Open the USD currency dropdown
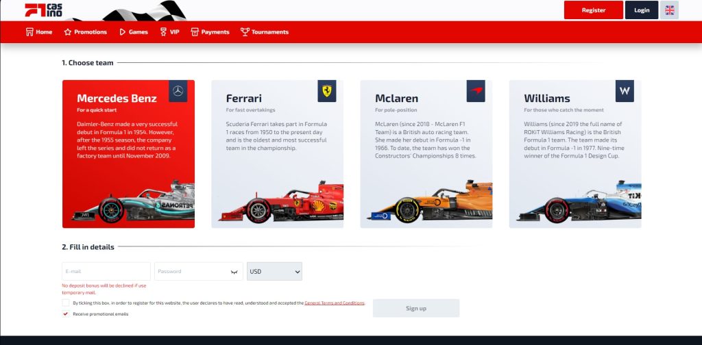This screenshot has width=702, height=345. point(274,271)
